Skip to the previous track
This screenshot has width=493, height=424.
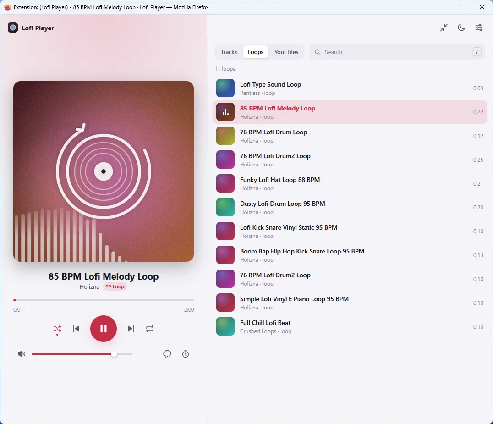click(77, 329)
